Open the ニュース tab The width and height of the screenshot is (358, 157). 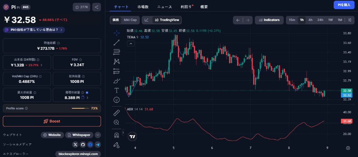[x=164, y=7]
